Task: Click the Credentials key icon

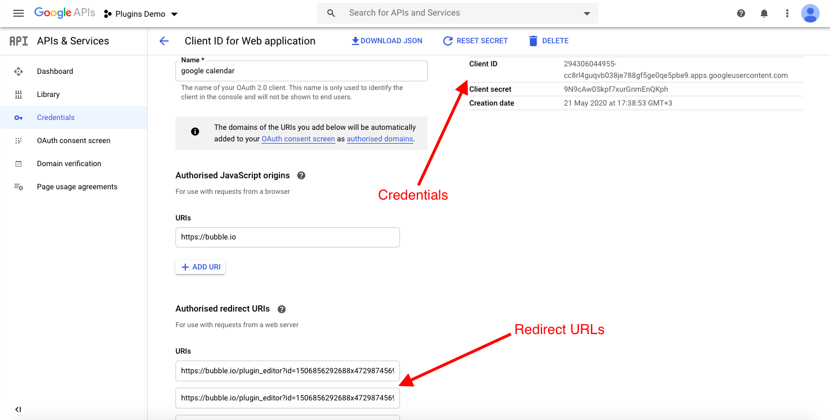Action: pyautogui.click(x=18, y=118)
